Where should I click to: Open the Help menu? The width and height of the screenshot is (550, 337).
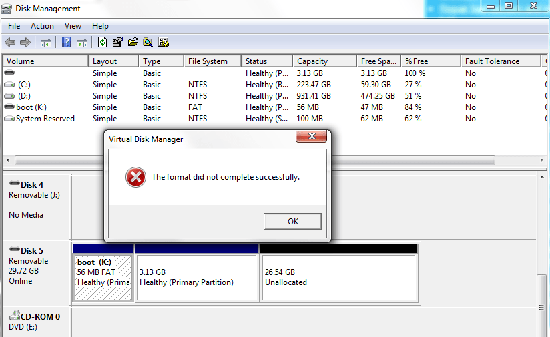tap(100, 26)
